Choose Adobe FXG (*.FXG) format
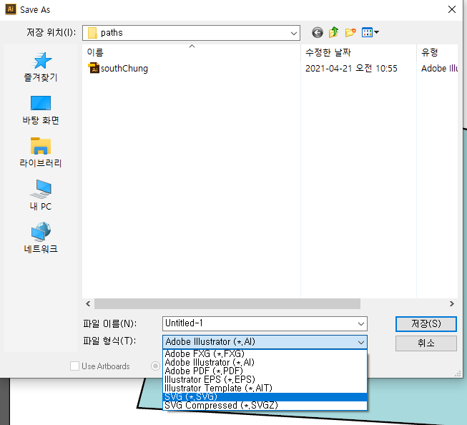 pyautogui.click(x=265, y=353)
